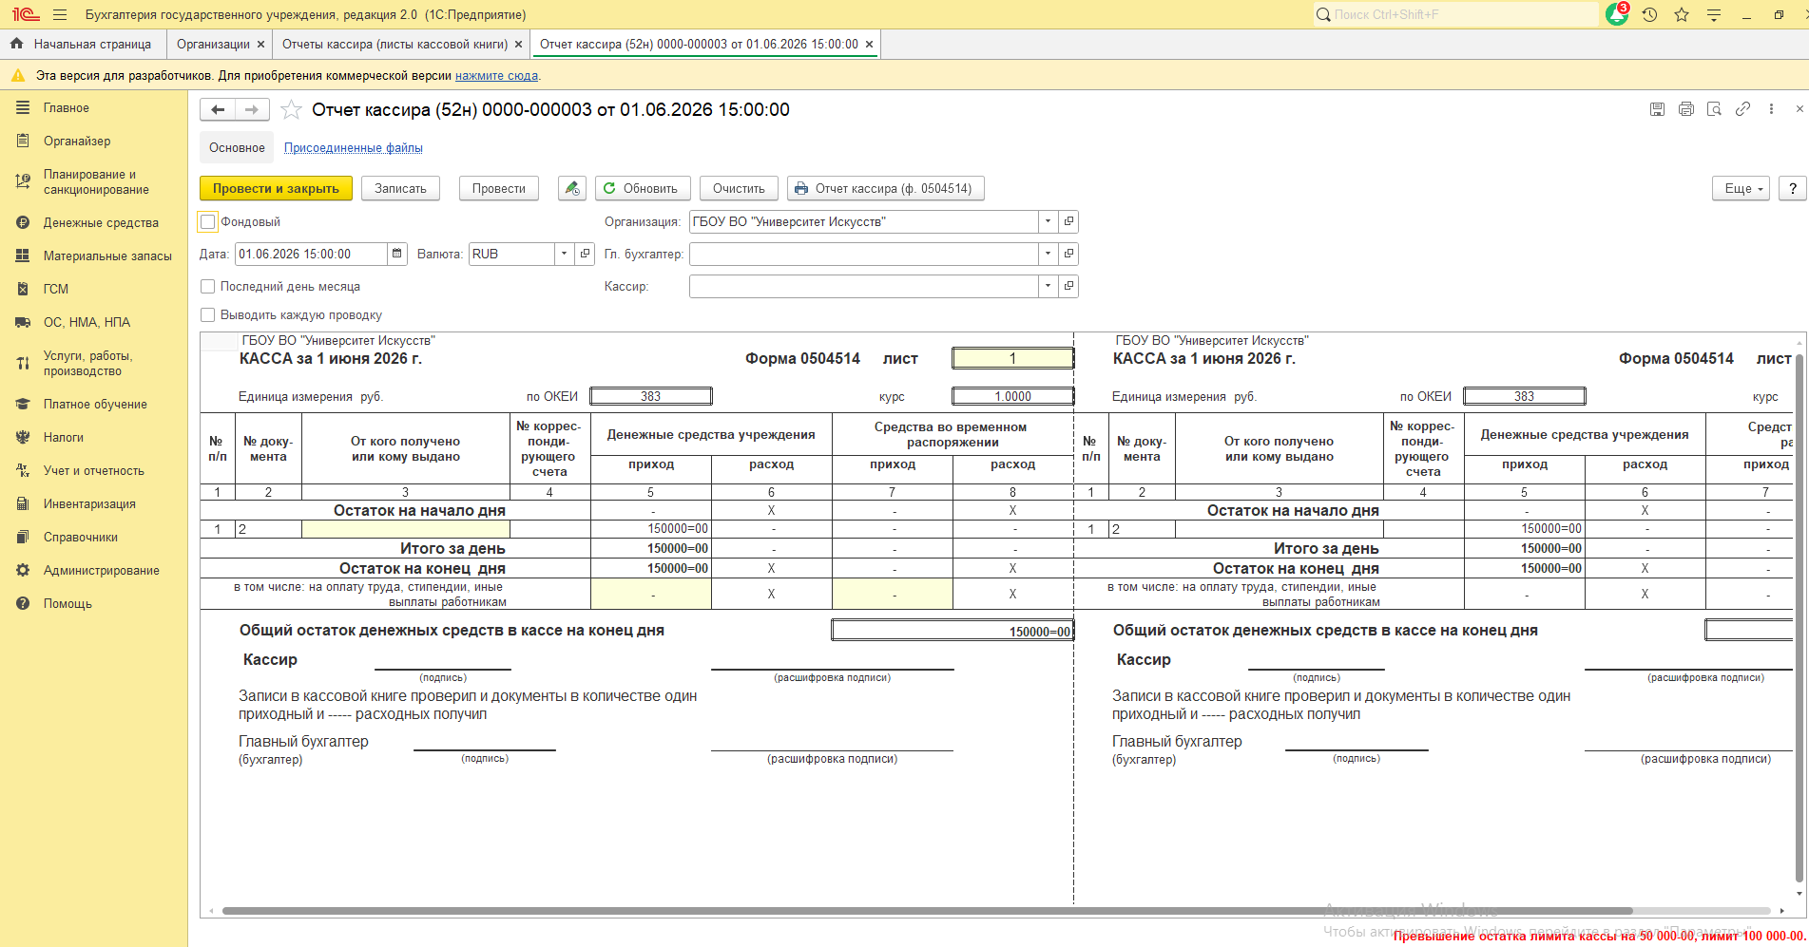This screenshot has height=947, width=1809.
Task: Open the three-dots more actions menu
Action: tap(1771, 109)
